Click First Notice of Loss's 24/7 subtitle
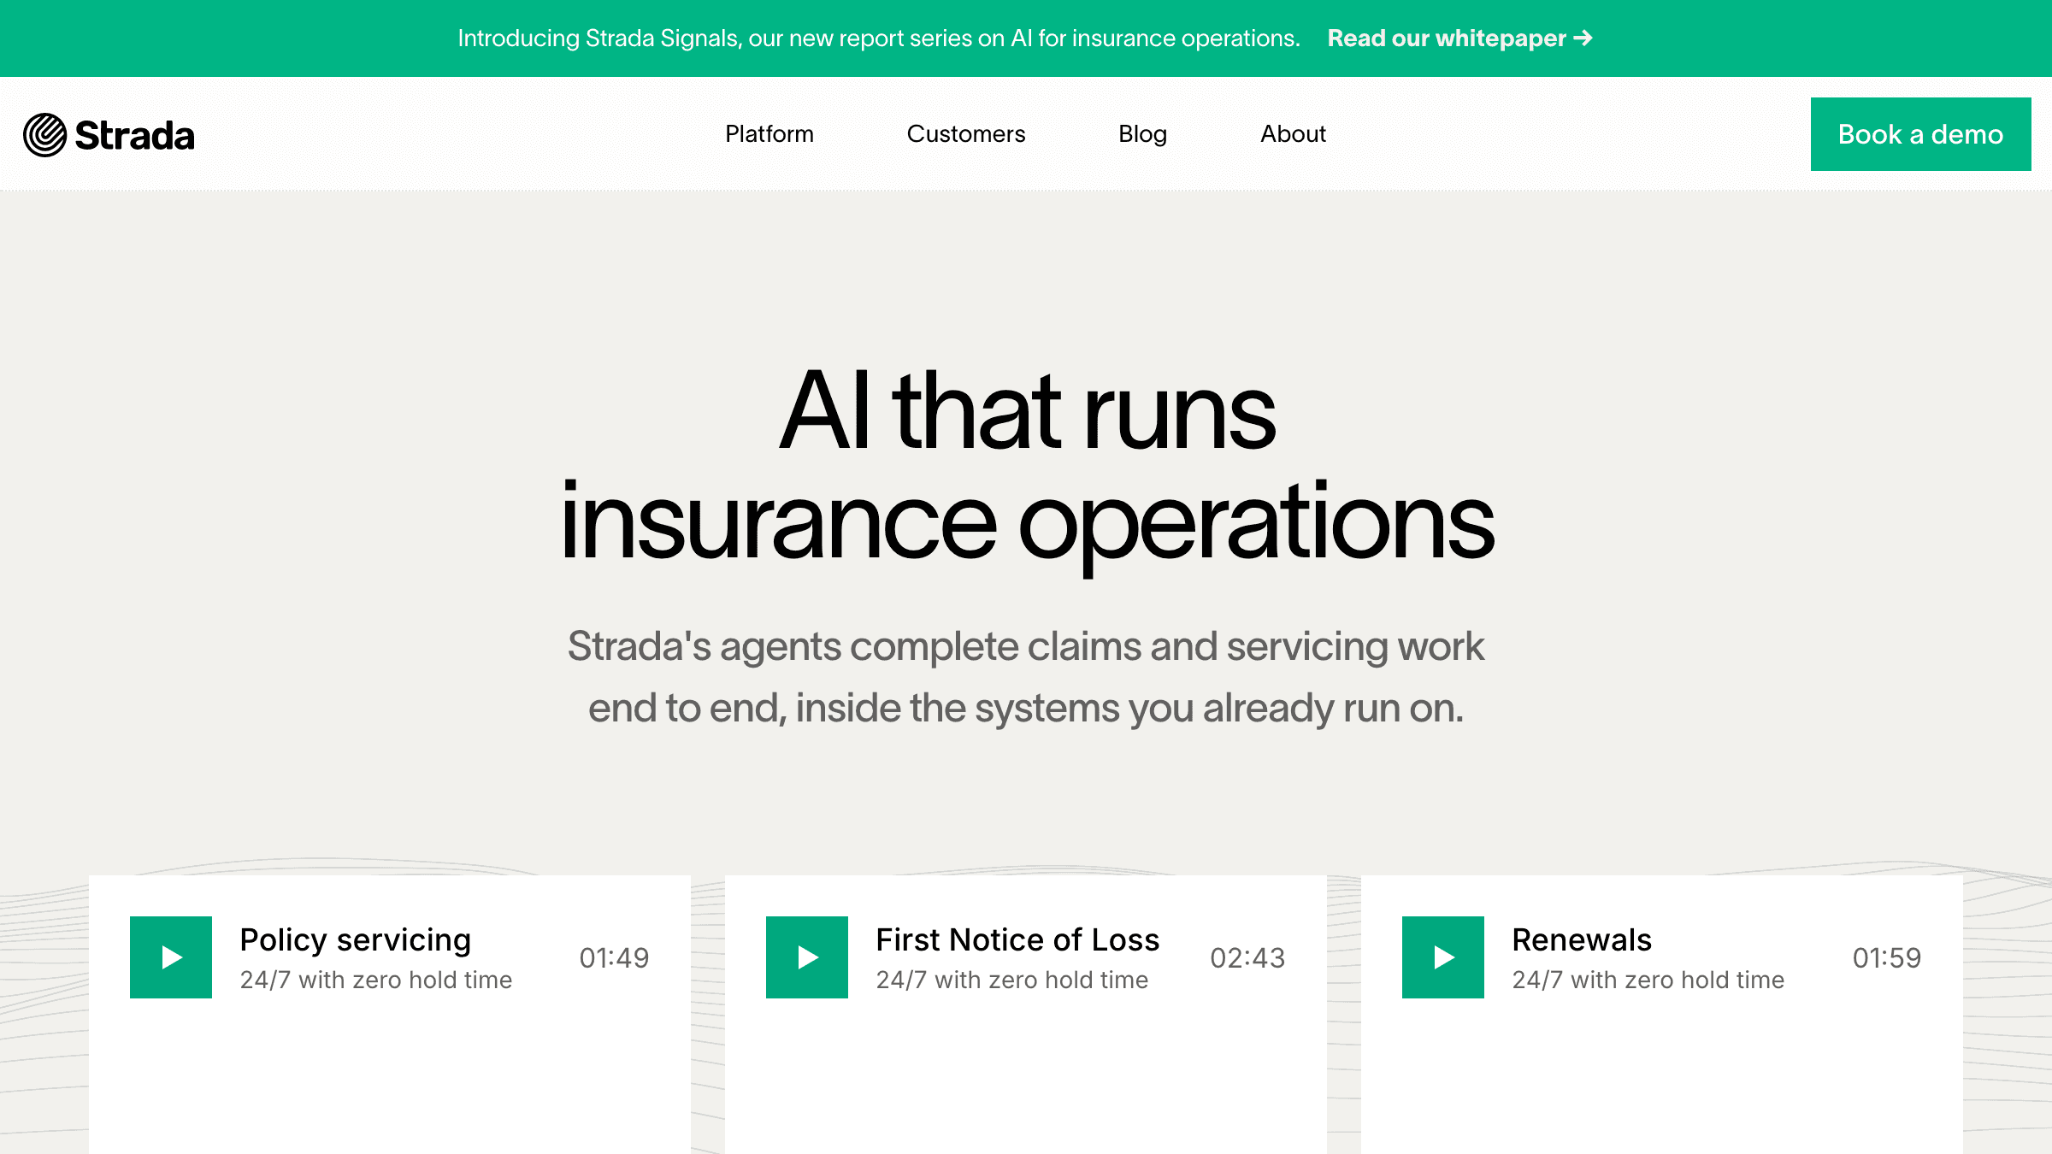Screen dimensions: 2052x1154 [1012, 980]
